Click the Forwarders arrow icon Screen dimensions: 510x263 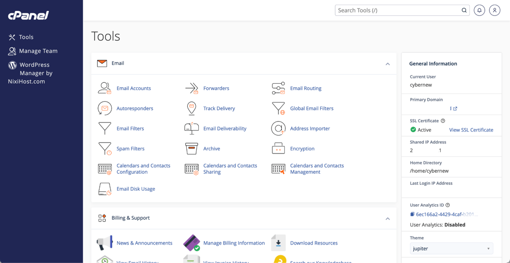(192, 88)
